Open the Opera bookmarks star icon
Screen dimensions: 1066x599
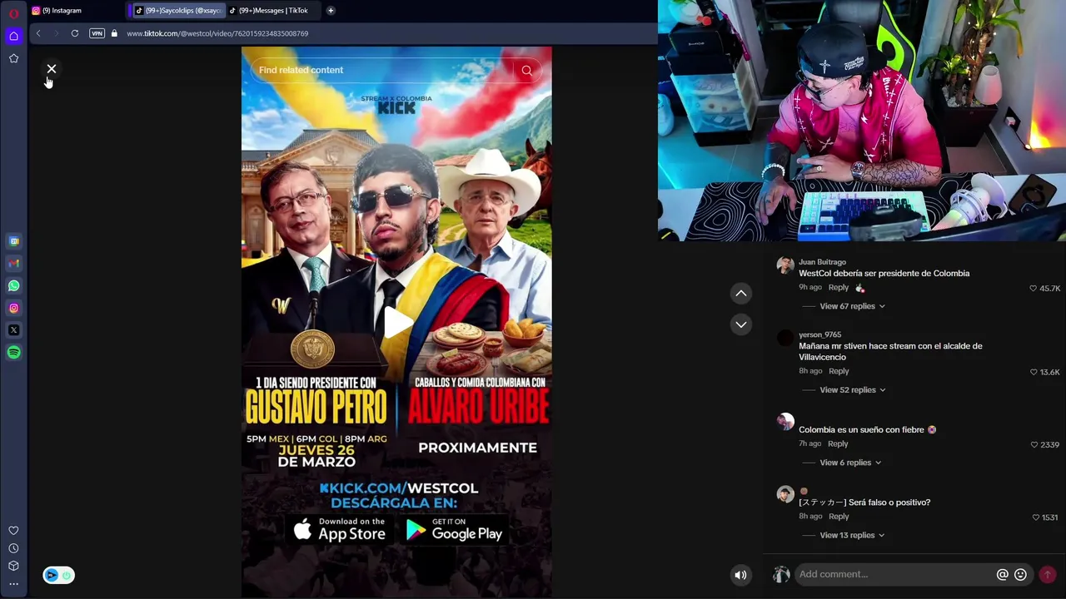[13, 58]
